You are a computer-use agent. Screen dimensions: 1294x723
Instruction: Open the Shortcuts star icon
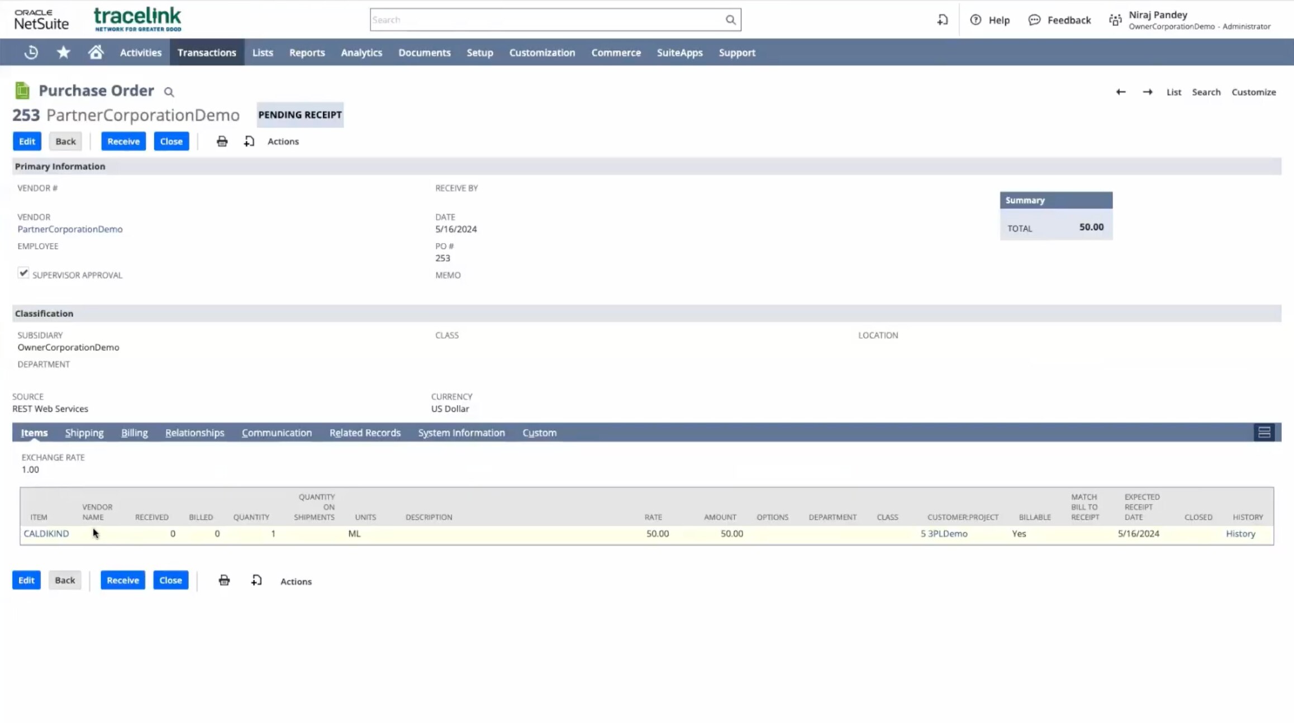click(x=63, y=53)
